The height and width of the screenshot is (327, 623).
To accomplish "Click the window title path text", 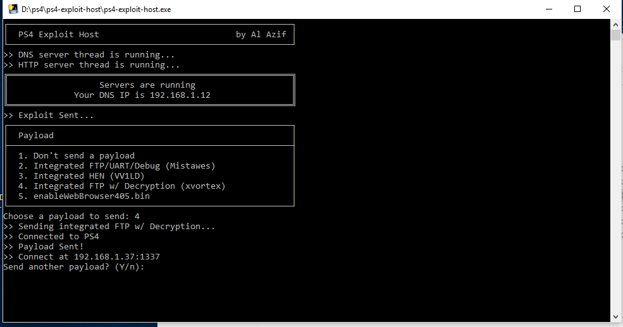I will [96, 9].
